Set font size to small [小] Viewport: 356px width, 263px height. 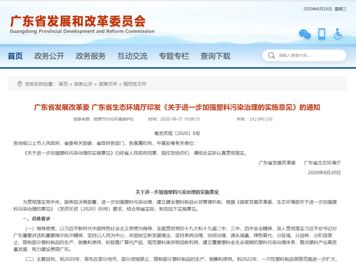[269, 119]
